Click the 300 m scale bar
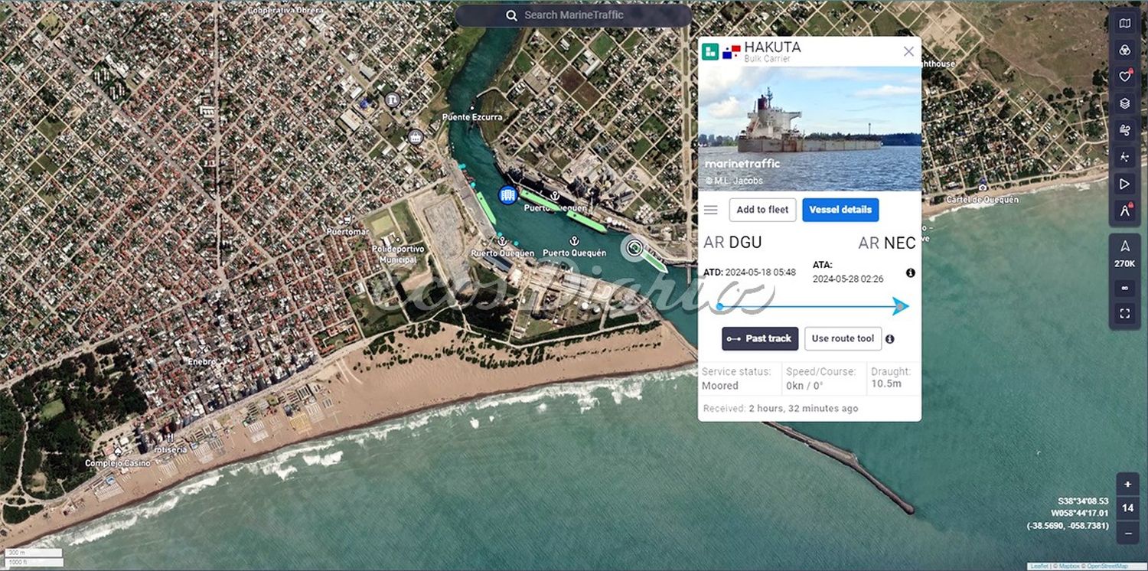 (33, 553)
